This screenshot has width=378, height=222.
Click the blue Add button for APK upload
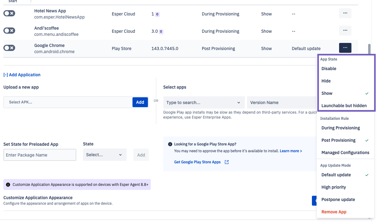pos(140,102)
